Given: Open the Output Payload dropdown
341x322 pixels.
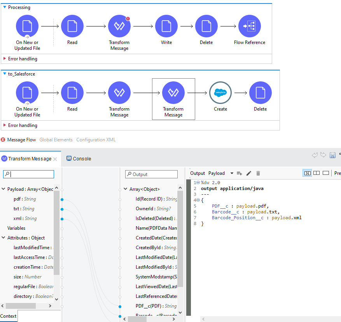Looking at the screenshot, I should click(232, 173).
